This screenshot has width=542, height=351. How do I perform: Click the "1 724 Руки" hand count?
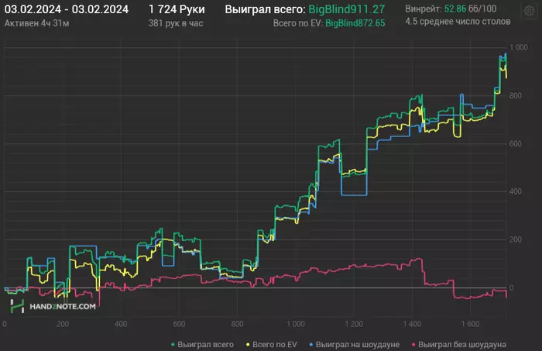pyautogui.click(x=177, y=9)
